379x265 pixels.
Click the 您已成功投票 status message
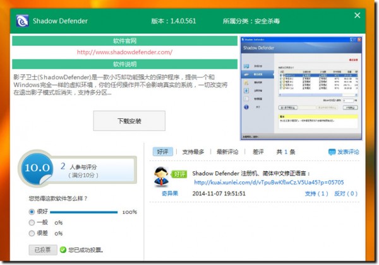pos(86,250)
